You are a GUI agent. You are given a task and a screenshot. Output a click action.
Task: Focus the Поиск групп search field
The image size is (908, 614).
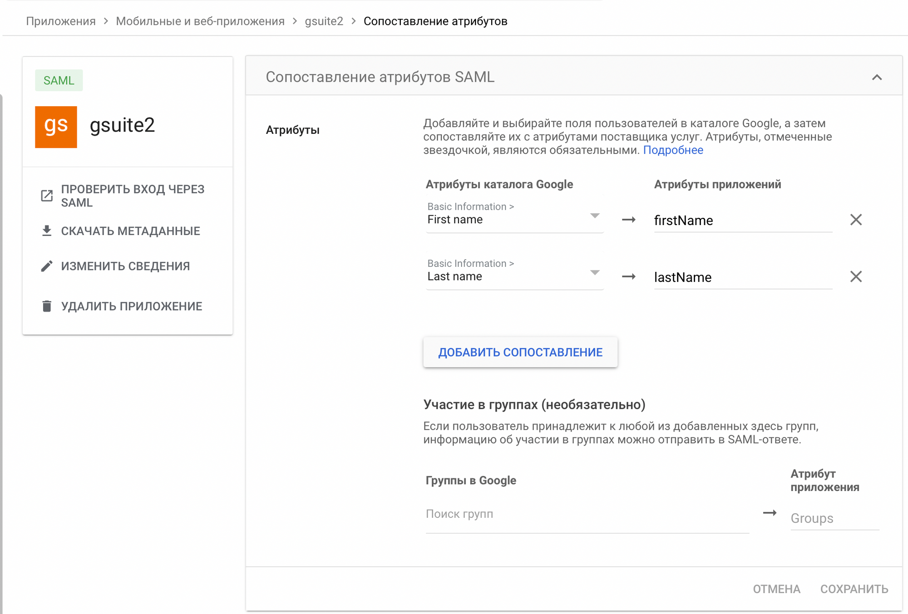(587, 514)
